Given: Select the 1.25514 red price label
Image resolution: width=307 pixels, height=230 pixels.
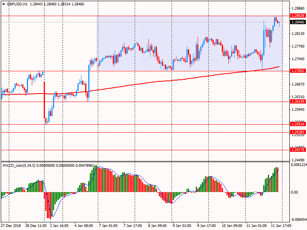Looking at the screenshot, I should point(298,124).
